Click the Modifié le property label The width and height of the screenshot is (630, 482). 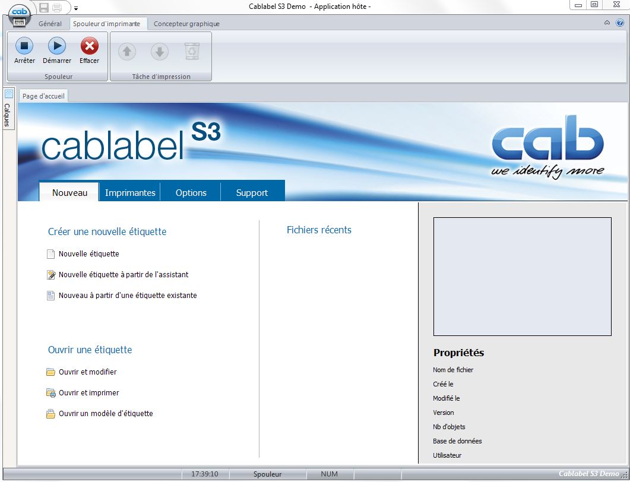click(x=447, y=398)
